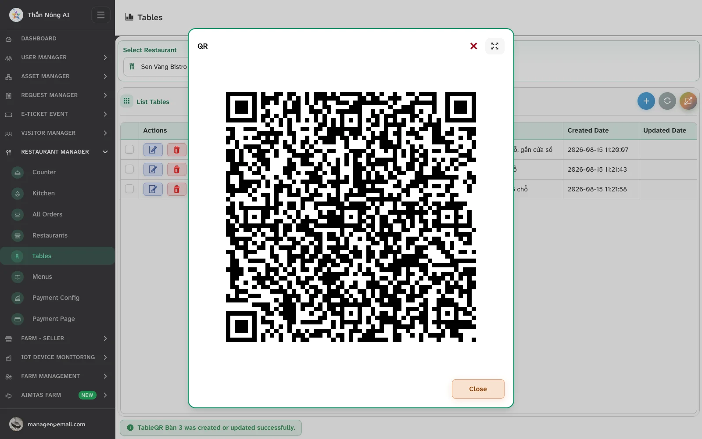Click the E-Ticket Event ticket icon

[x=8, y=115]
